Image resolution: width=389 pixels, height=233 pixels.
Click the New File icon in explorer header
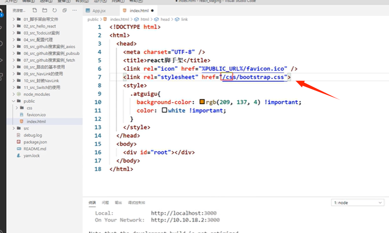(x=34, y=10)
